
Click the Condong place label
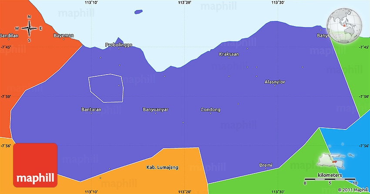(210, 109)
